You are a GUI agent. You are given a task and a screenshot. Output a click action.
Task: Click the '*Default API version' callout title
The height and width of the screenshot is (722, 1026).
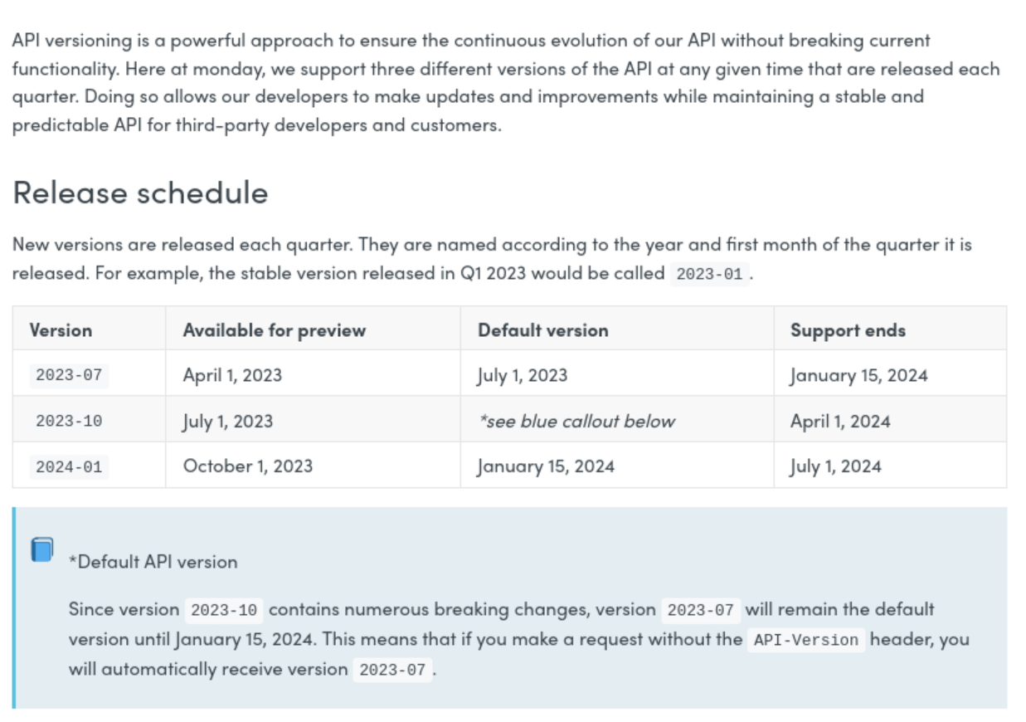click(x=153, y=562)
